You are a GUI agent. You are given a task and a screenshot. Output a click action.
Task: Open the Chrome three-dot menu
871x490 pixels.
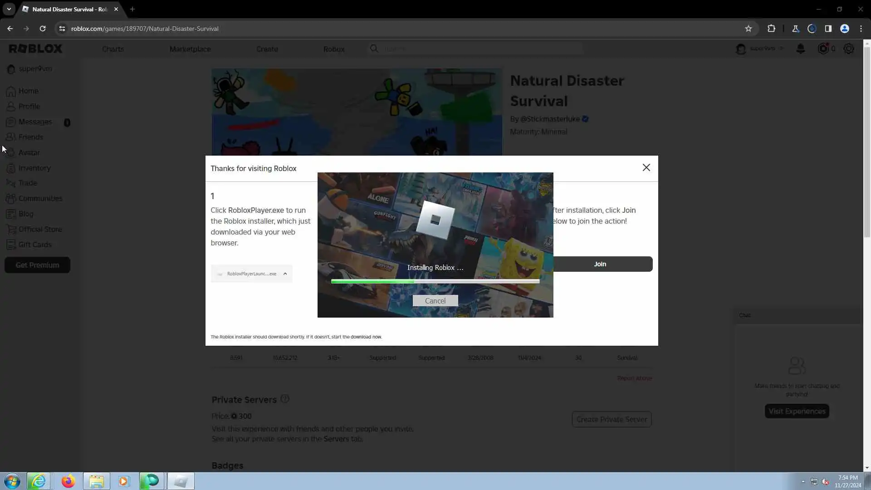pos(861,29)
